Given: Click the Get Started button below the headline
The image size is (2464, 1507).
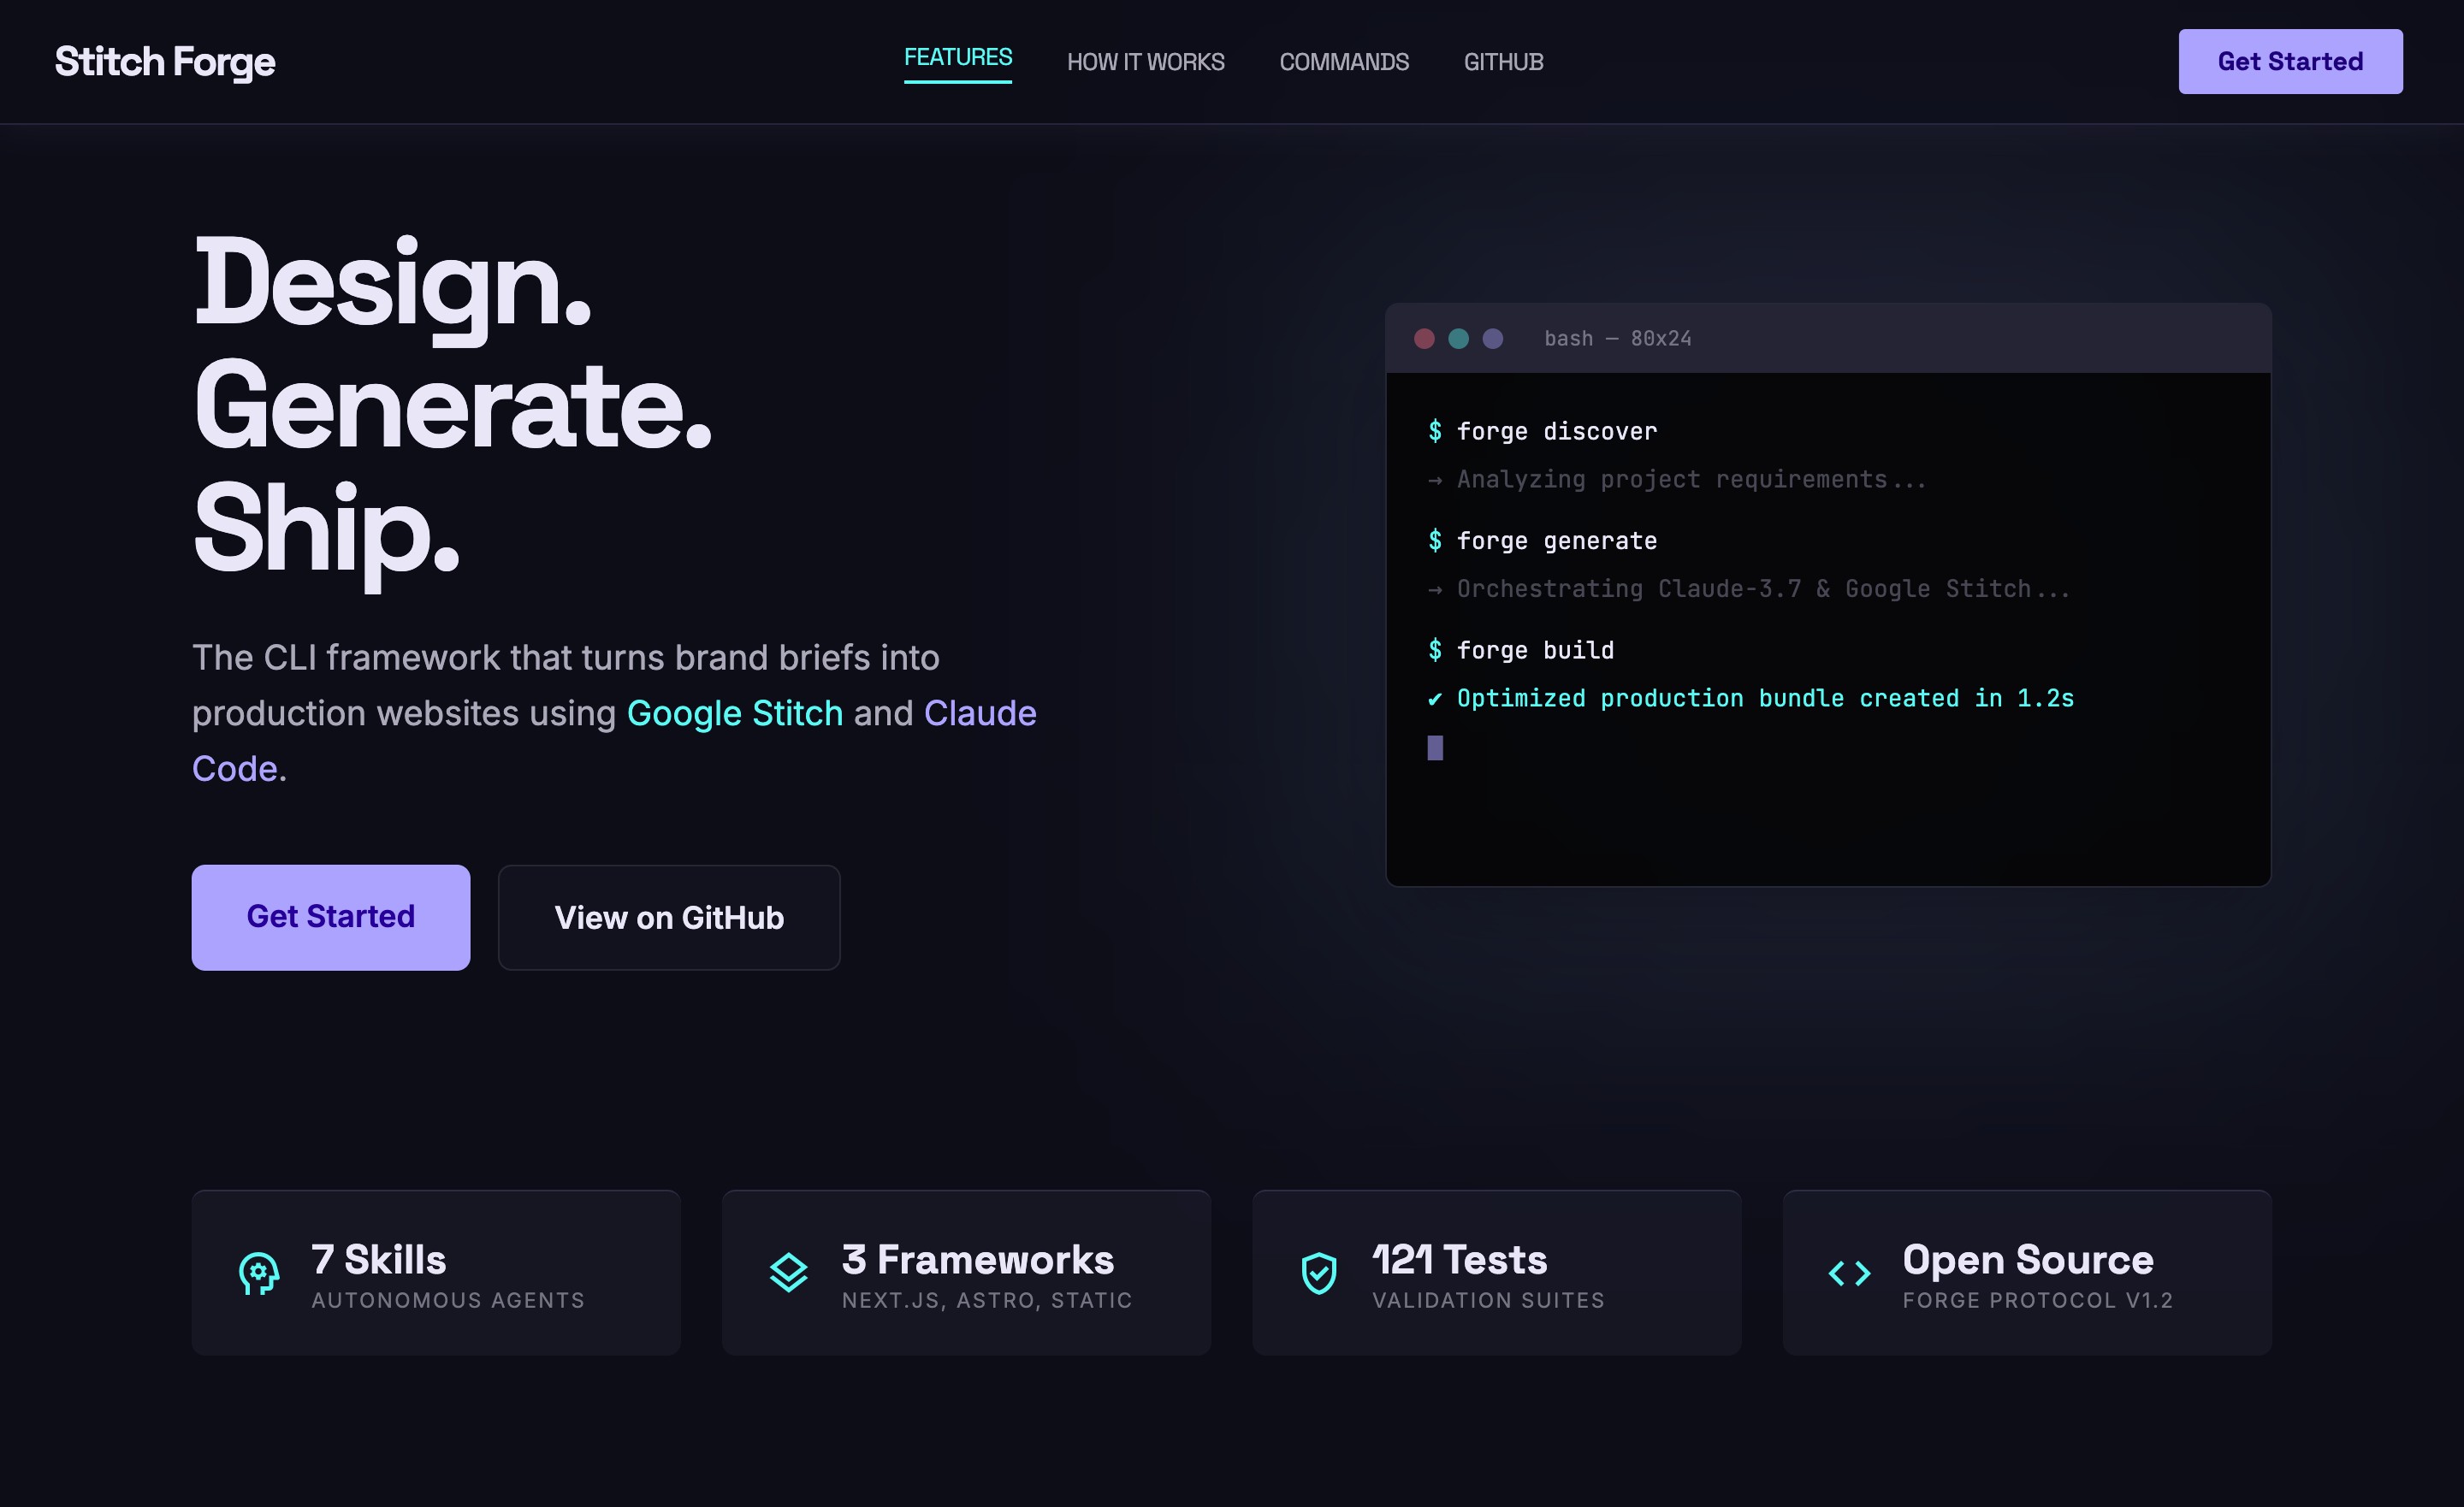Looking at the screenshot, I should 330,917.
